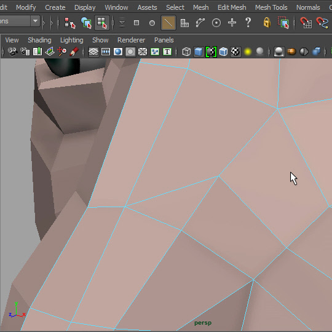Viewport: 332px width, 332px height.
Task: Open the panel Shading menu
Action: pyautogui.click(x=39, y=40)
